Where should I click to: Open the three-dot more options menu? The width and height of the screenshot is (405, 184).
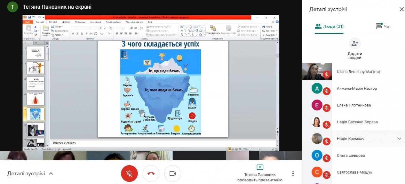point(293,173)
